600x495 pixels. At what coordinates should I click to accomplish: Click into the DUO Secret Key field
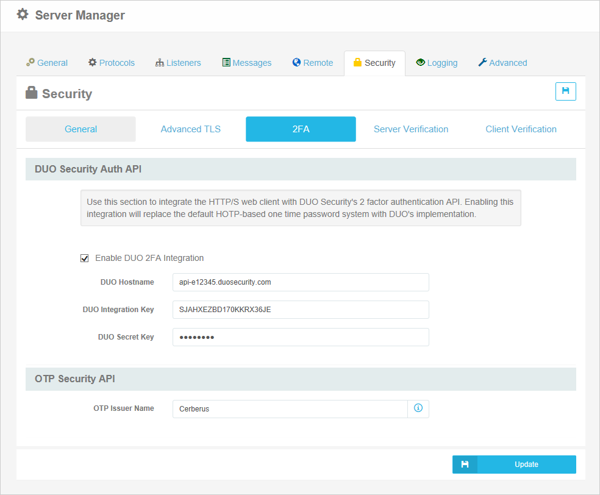pos(301,337)
